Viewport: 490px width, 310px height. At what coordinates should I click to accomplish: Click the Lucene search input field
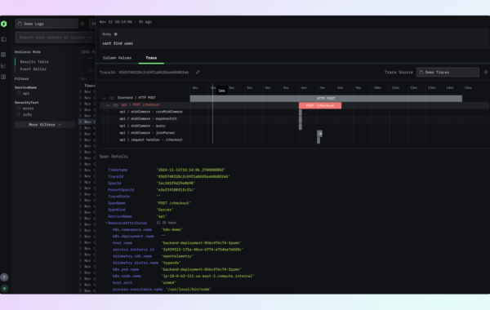pos(56,38)
